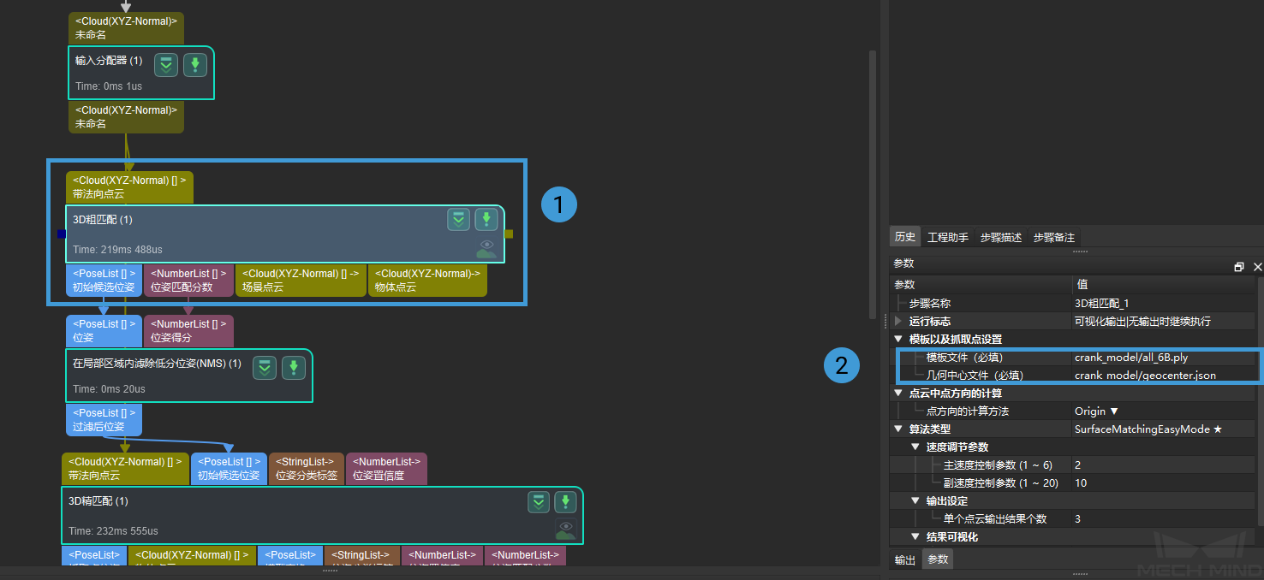Click the green down-arrow icon on 3D粗匹配 step
1264x580 pixels.
(486, 220)
